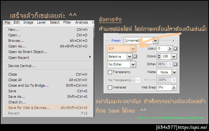Expand the Open Recent submenu

[48, 57]
